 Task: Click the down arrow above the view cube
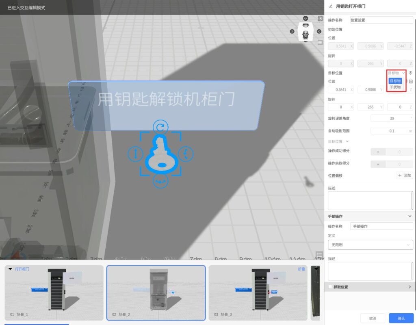305,19
